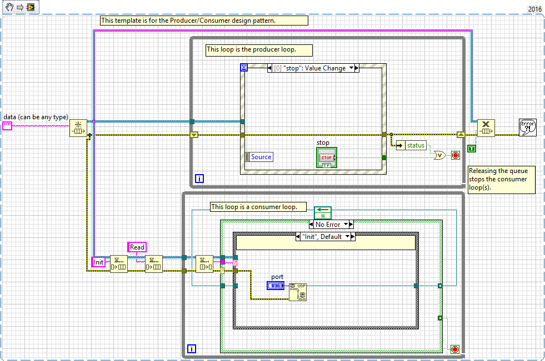
Task: Select the port U16 terminal
Action: tap(276, 286)
